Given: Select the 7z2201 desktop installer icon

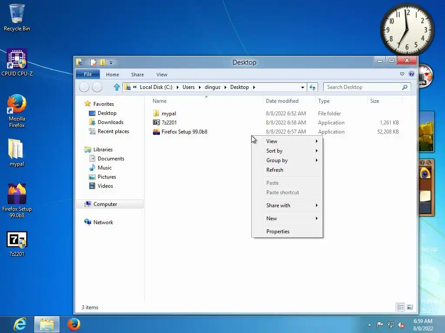Looking at the screenshot, I should coord(17,244).
